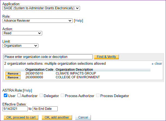166x121 pixels.
Task: Click the No End Date field
Action: [45, 109]
